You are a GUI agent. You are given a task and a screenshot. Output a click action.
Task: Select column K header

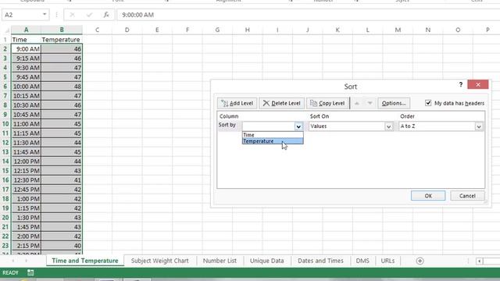[x=337, y=30]
